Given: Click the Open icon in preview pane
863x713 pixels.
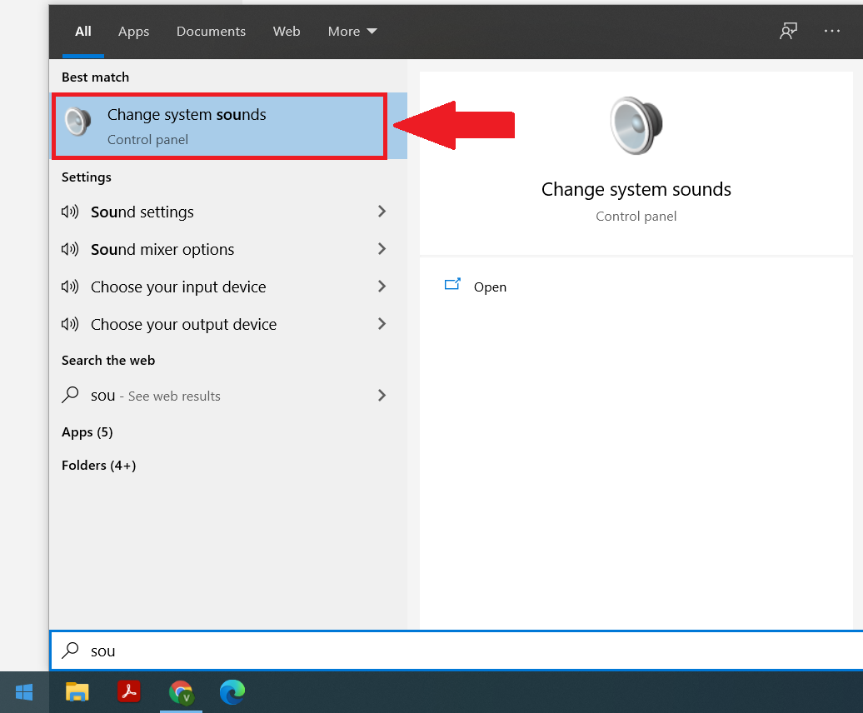Looking at the screenshot, I should tap(452, 284).
